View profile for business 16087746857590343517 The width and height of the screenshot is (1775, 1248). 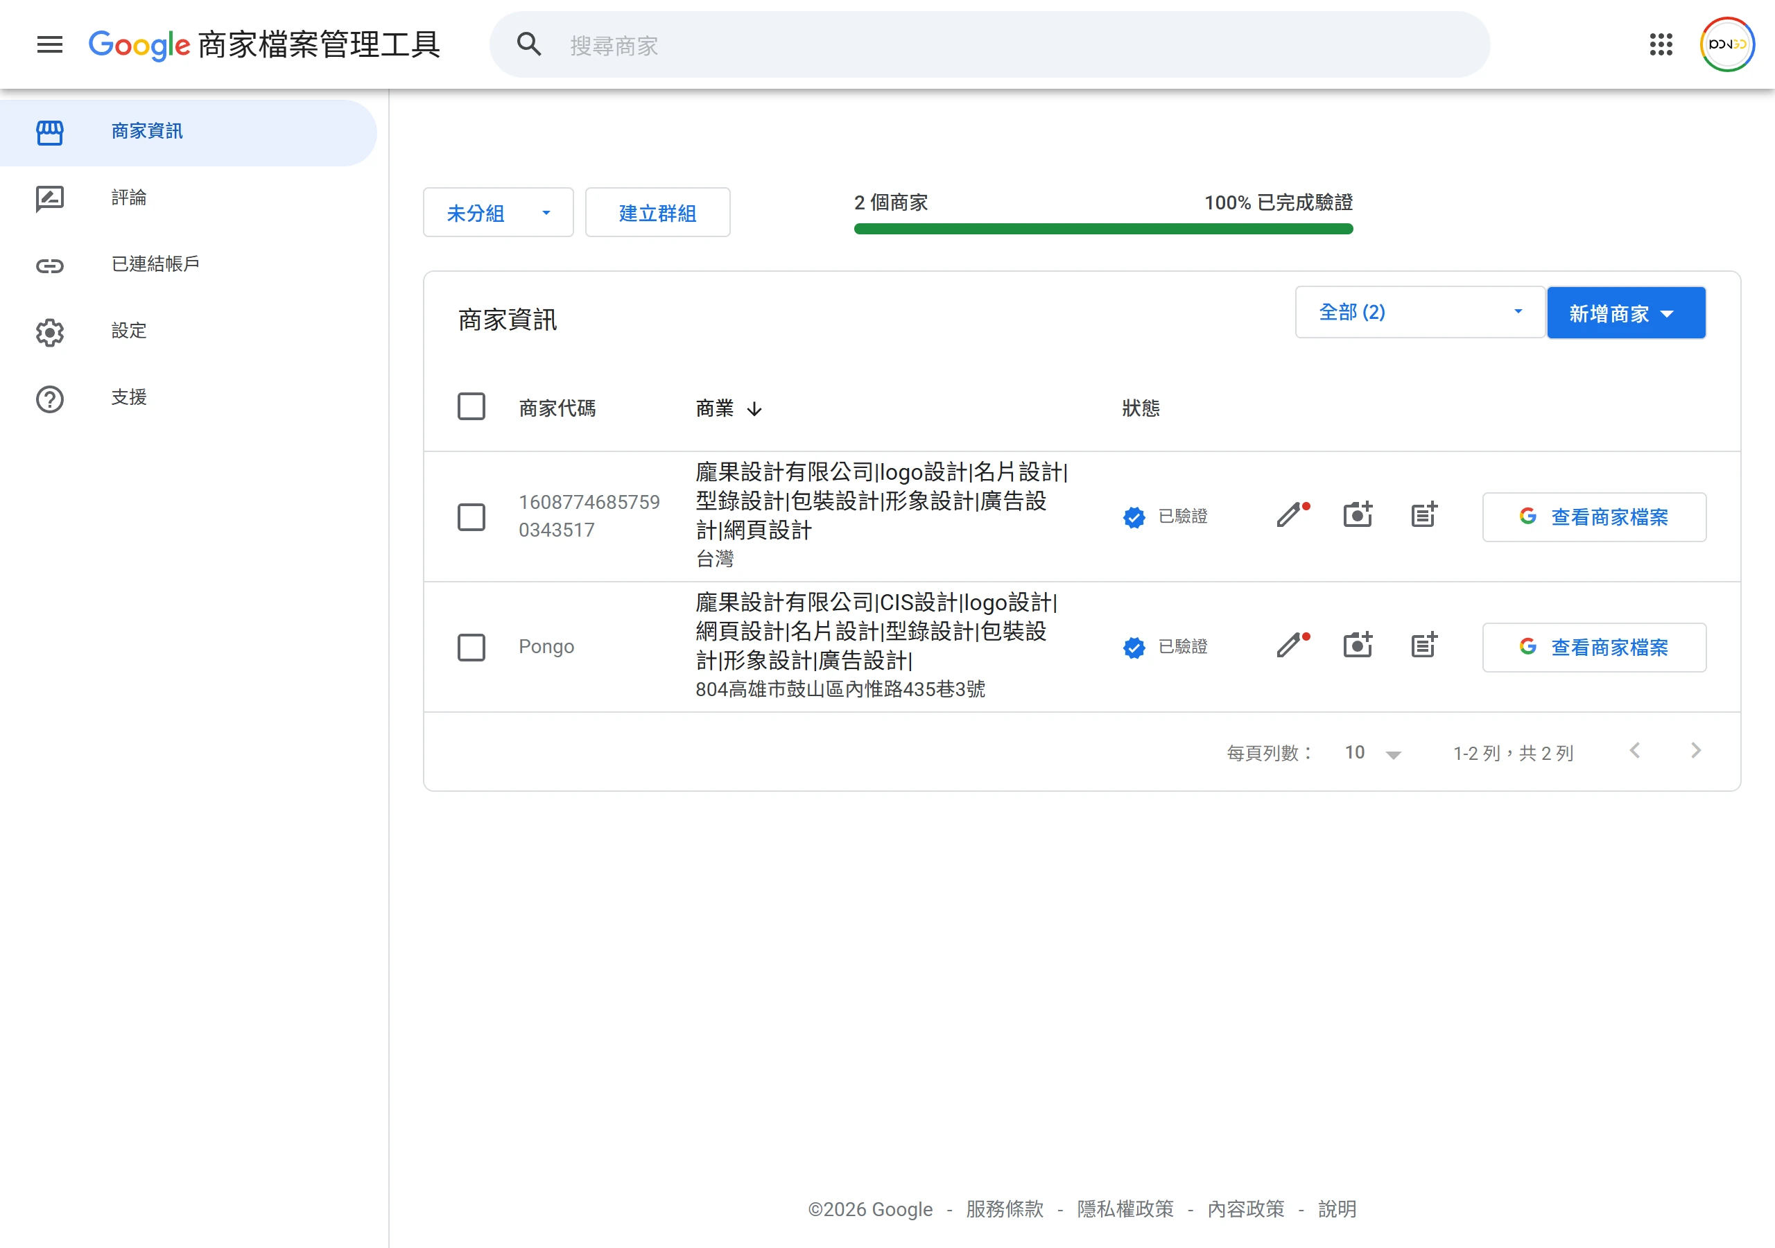click(1594, 517)
